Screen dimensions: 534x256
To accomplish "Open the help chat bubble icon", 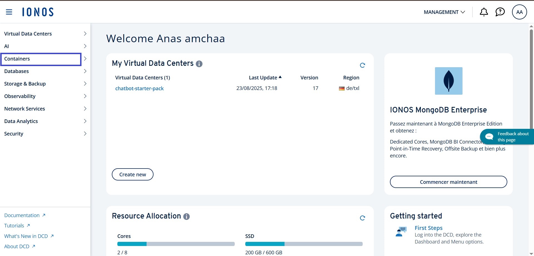I will [x=500, y=12].
